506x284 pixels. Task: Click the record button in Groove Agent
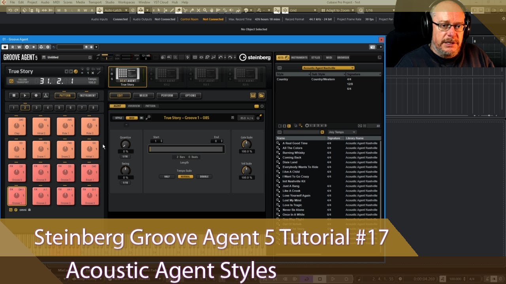pos(36,95)
